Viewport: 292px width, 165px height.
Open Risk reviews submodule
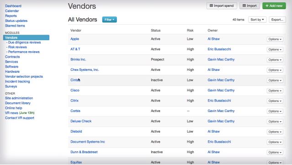(17, 47)
